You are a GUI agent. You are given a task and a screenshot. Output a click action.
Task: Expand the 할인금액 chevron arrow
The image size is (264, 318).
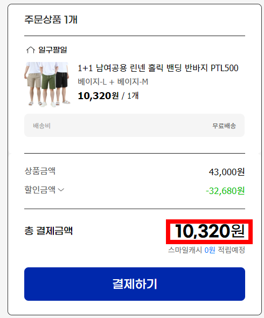coord(61,190)
